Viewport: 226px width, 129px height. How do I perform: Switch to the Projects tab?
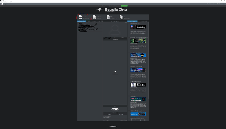(x=94, y=21)
